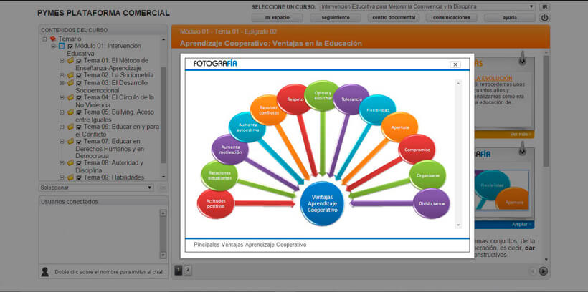Click the Dividir tareas purple bubble
Screen dimensions: 588x292
pos(432,203)
